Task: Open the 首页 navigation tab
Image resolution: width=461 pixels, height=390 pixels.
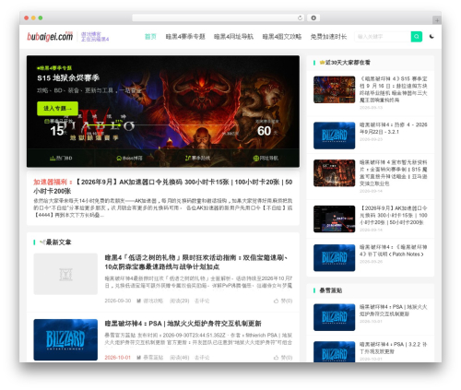Action: point(150,37)
